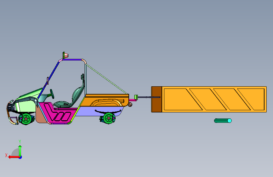The image size is (273, 177).
Task: Click the blue Z axis dot on the triad
Action: [x=20, y=157]
